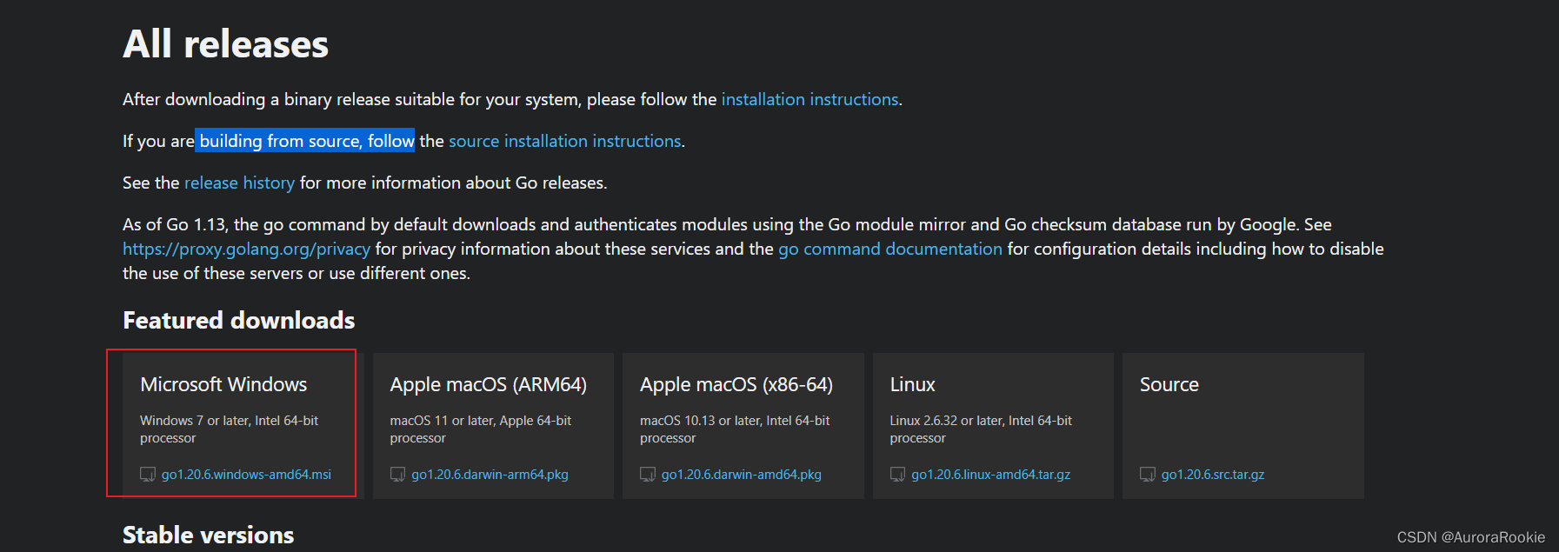
Task: Click download icon beside go1.20.6.linux-amd64.tar.gz
Action: click(897, 475)
